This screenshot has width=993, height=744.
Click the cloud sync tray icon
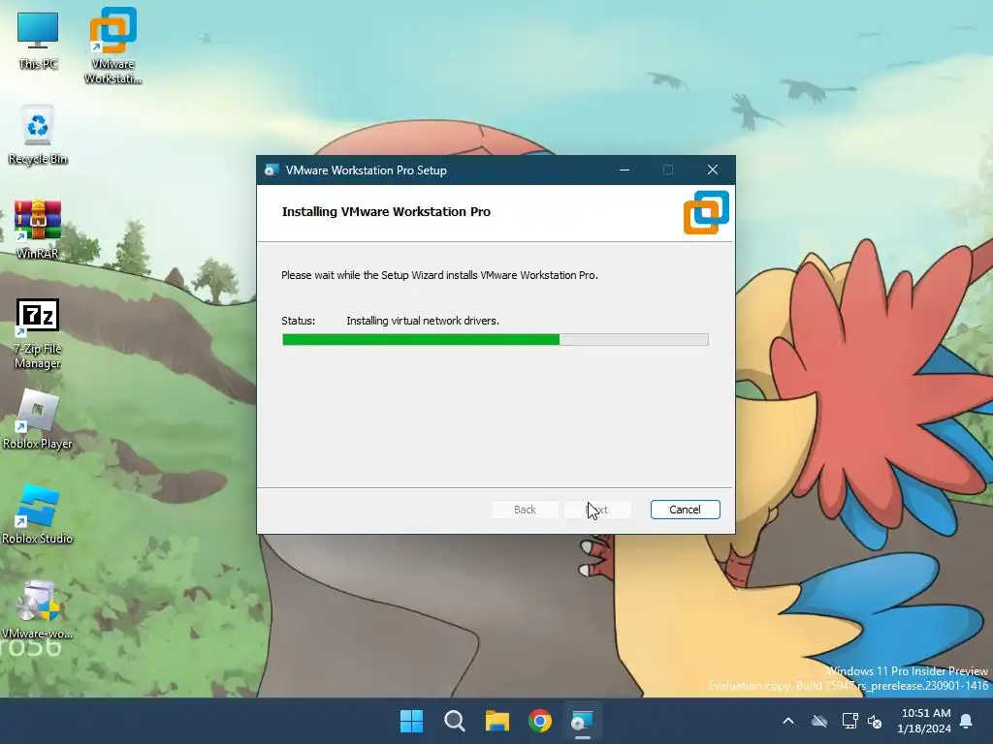(x=819, y=721)
